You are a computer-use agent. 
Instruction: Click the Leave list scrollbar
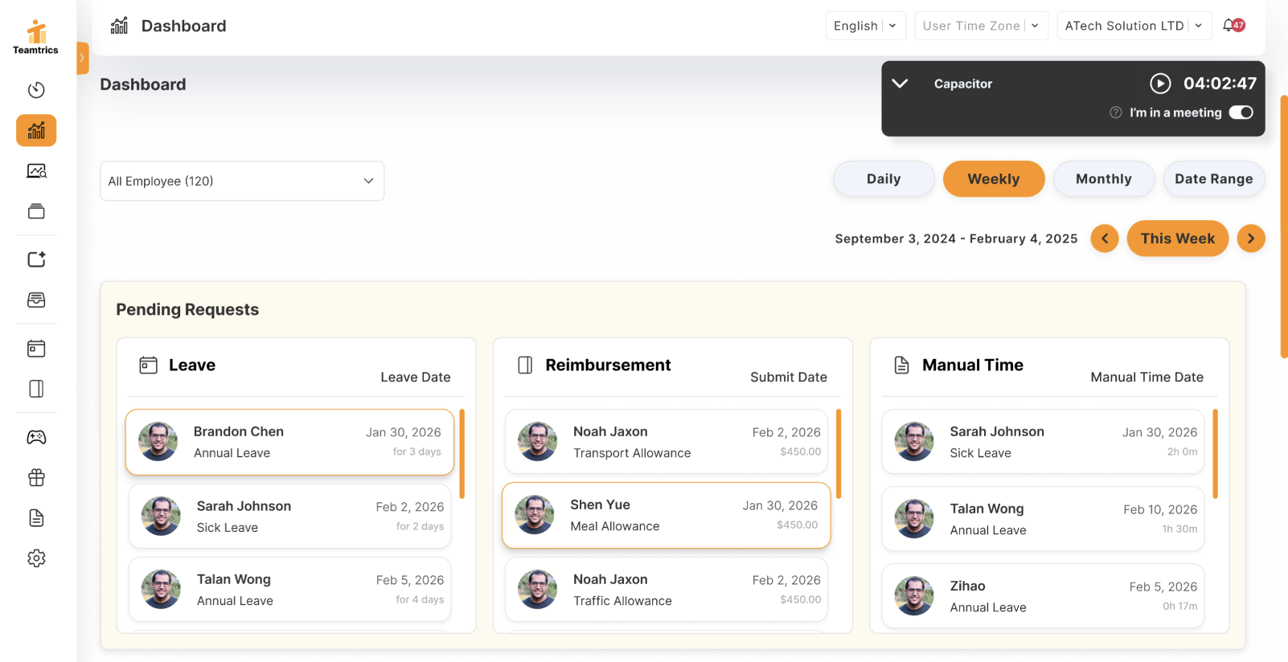(461, 454)
